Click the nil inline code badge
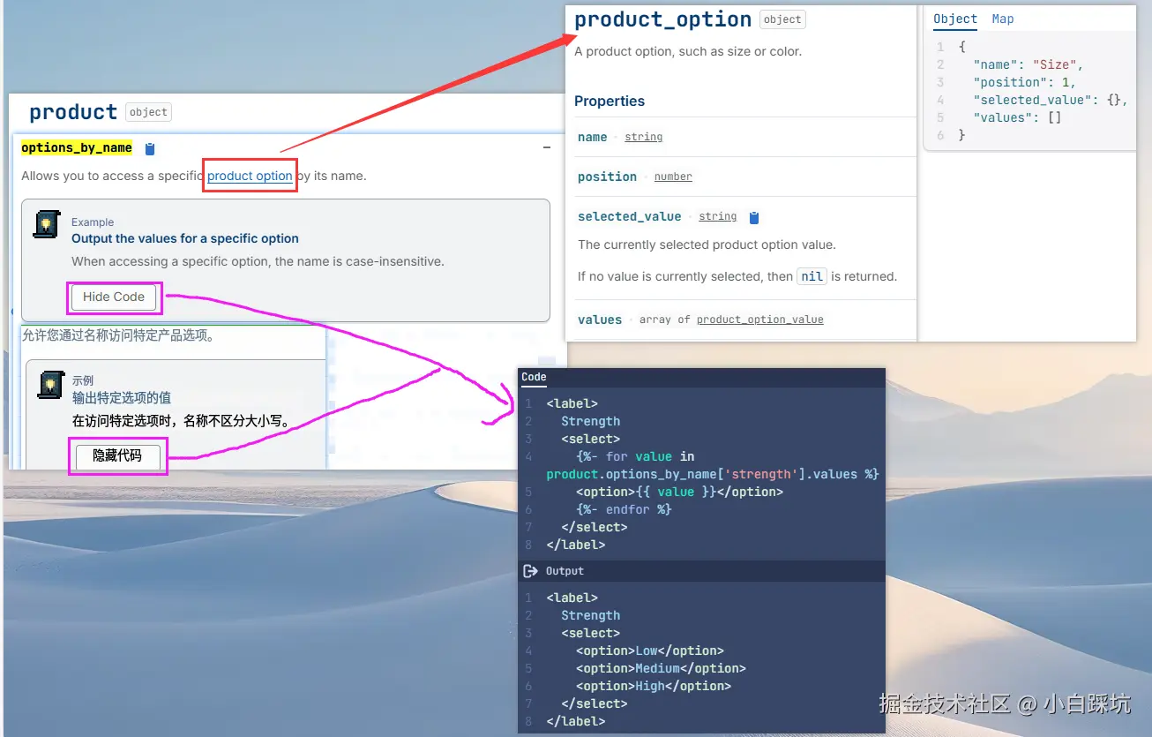1152x737 pixels. [812, 276]
